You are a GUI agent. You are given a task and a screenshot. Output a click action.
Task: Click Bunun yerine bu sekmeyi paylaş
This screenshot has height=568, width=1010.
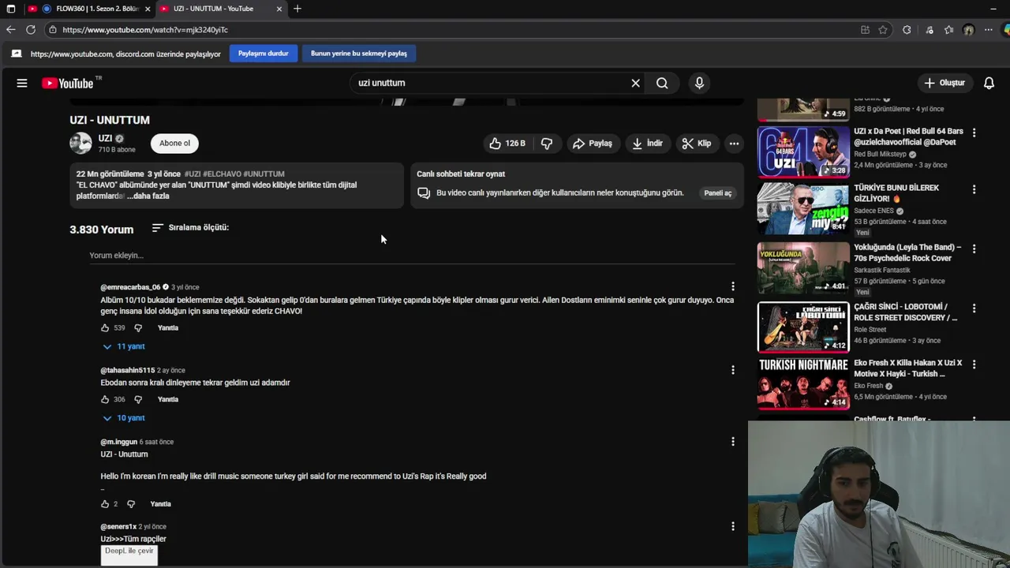point(359,54)
